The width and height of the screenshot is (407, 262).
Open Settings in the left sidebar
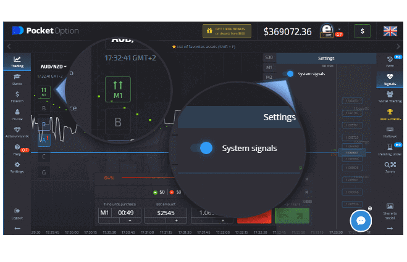[x=17, y=167]
